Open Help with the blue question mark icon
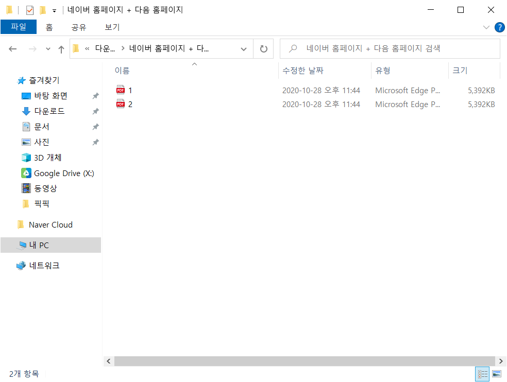The height and width of the screenshot is (382, 507). tap(499, 27)
